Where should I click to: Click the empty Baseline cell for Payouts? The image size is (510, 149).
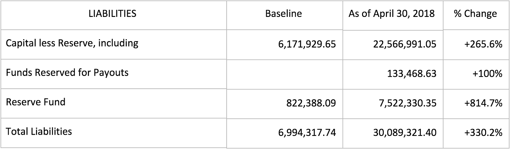[285, 74]
